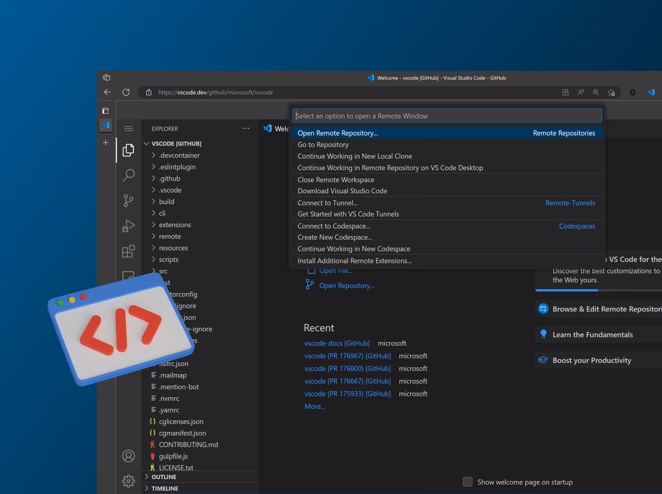
Task: Click the dark round extension icon in the browser toolbar
Action: click(633, 92)
